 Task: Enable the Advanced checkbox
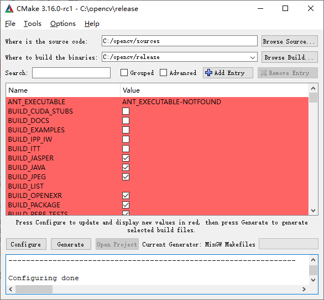[x=163, y=73]
